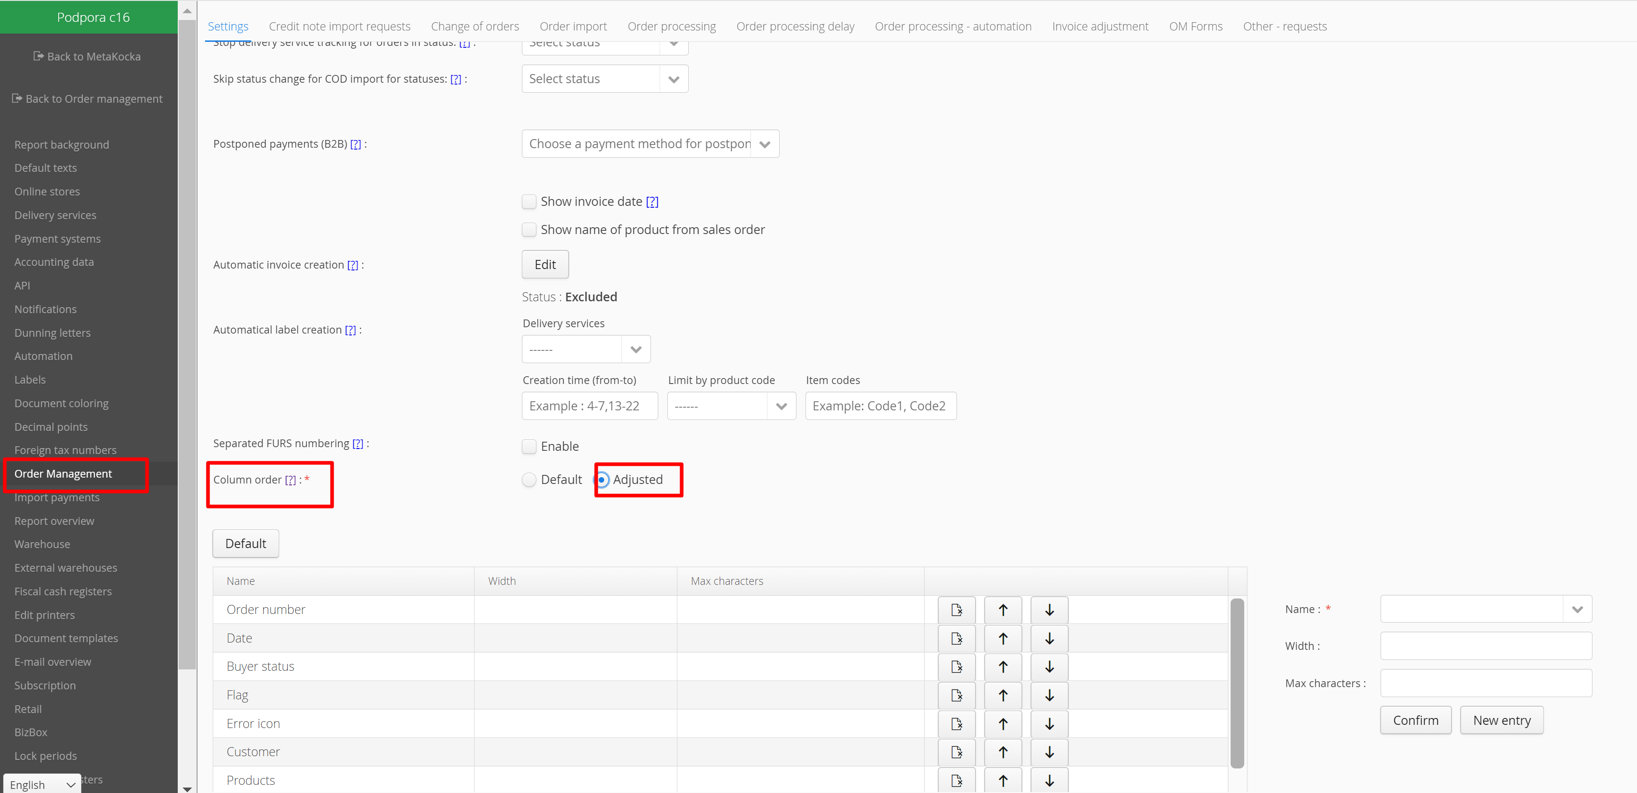Enable the Show invoice date checkbox
The height and width of the screenshot is (793, 1637).
click(x=529, y=201)
